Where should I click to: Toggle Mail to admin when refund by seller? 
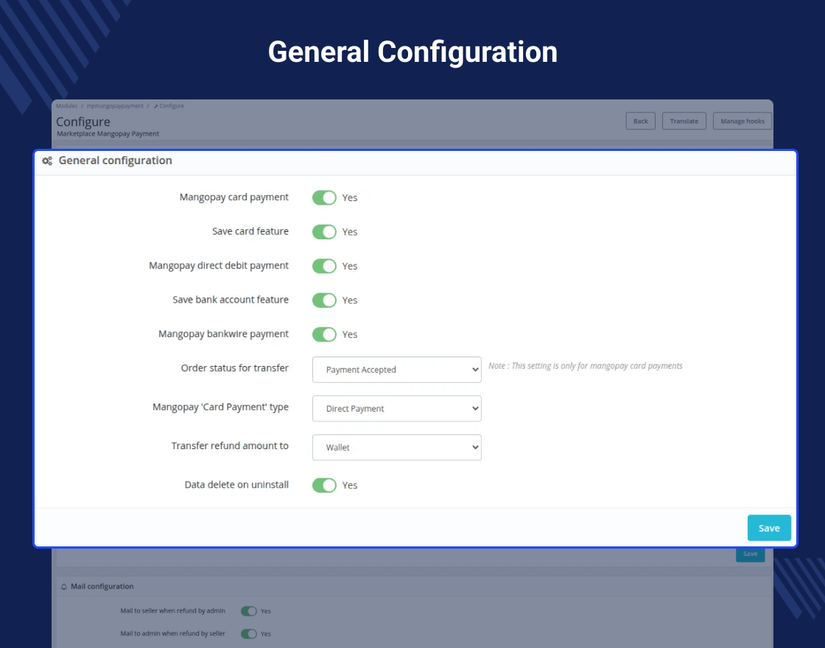coord(249,634)
